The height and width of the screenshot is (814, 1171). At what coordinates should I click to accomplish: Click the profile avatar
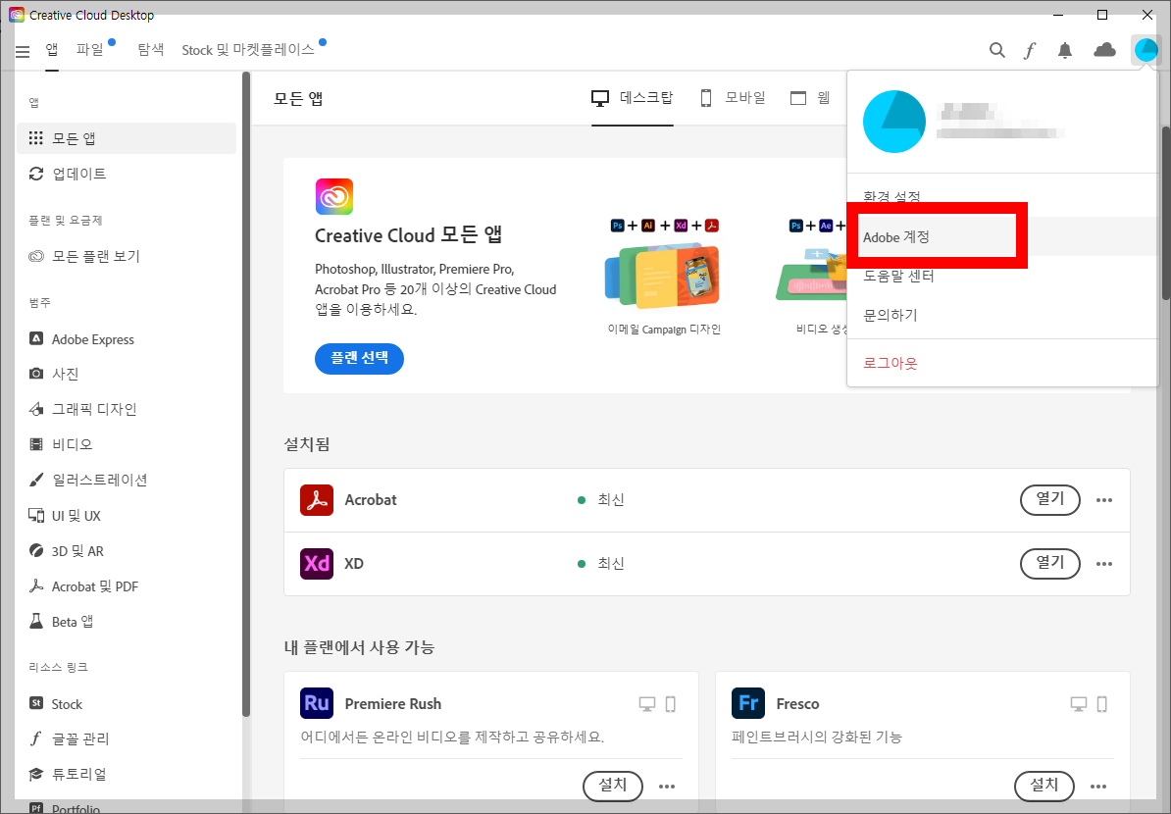pos(1146,49)
